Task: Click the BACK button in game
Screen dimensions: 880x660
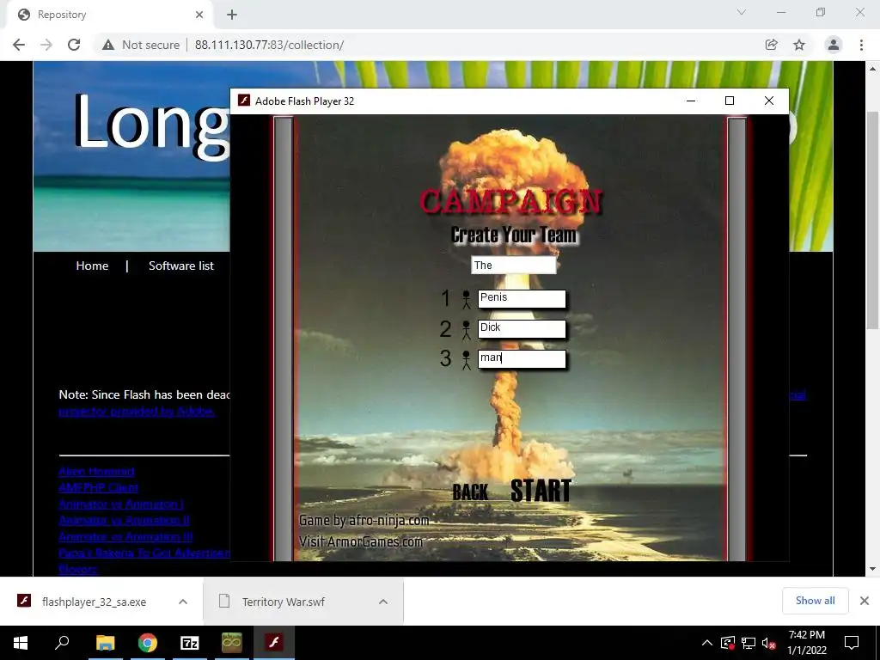Action: click(x=470, y=492)
